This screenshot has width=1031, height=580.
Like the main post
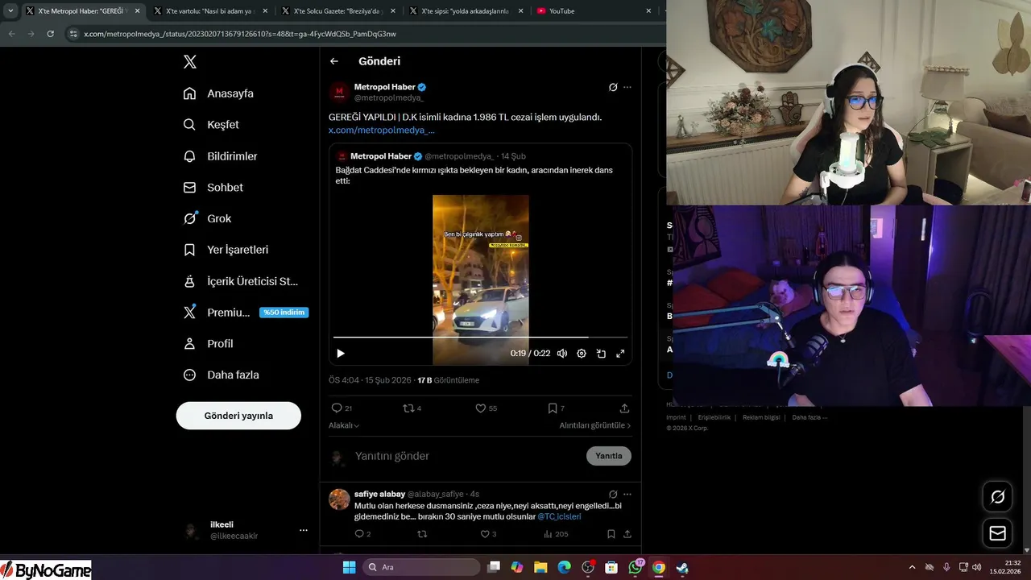point(486,408)
